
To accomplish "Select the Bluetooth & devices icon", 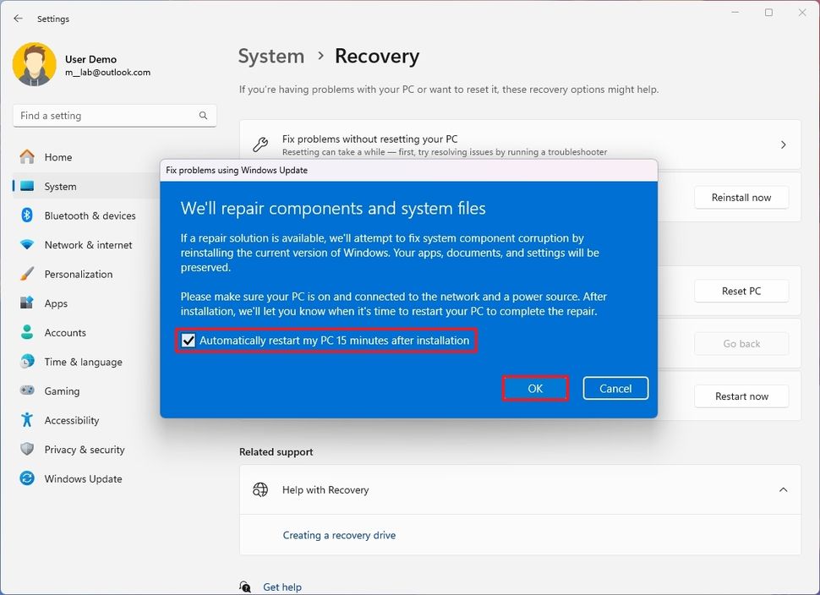I will (26, 216).
